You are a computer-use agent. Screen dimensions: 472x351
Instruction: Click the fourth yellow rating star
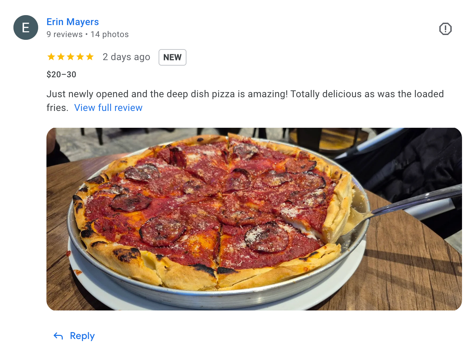(x=80, y=57)
